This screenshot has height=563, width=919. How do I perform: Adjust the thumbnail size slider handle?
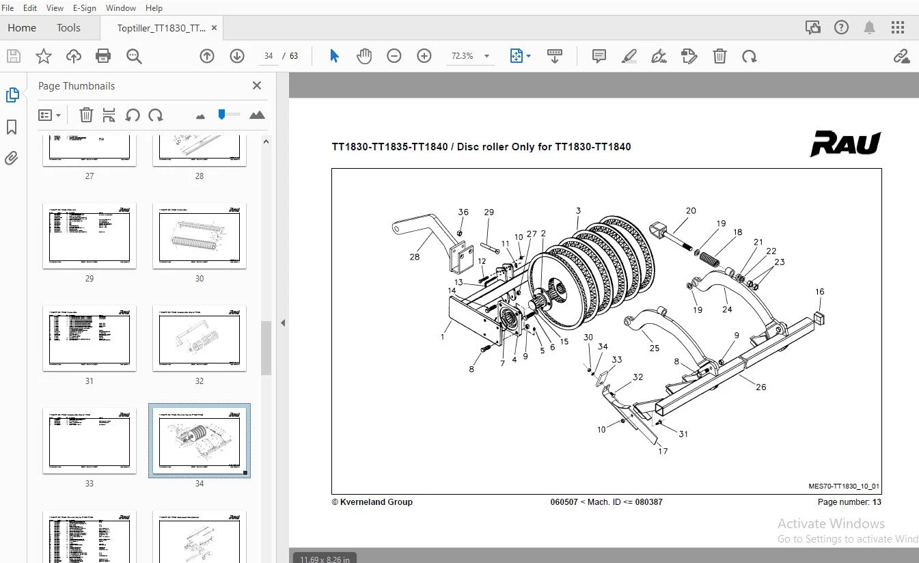click(222, 114)
